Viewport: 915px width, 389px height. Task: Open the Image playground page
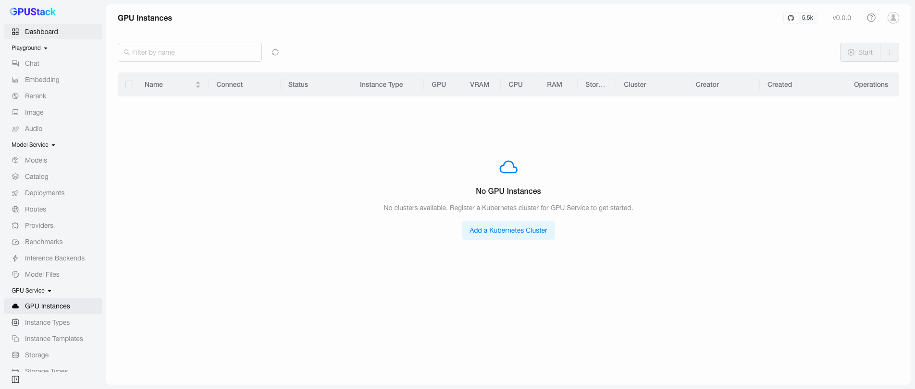click(x=53, y=112)
